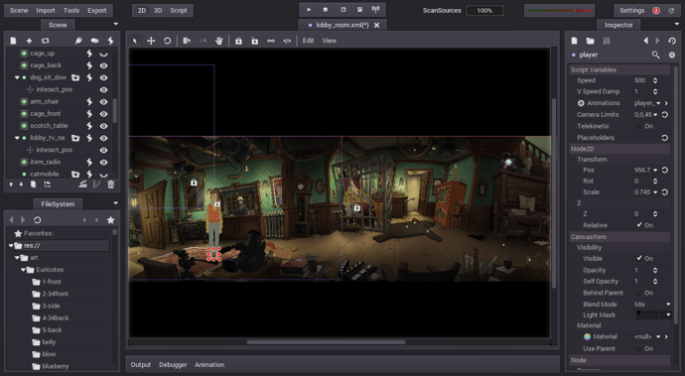
Task: Activate the Move tool in viewport toolbar
Action: tap(151, 41)
